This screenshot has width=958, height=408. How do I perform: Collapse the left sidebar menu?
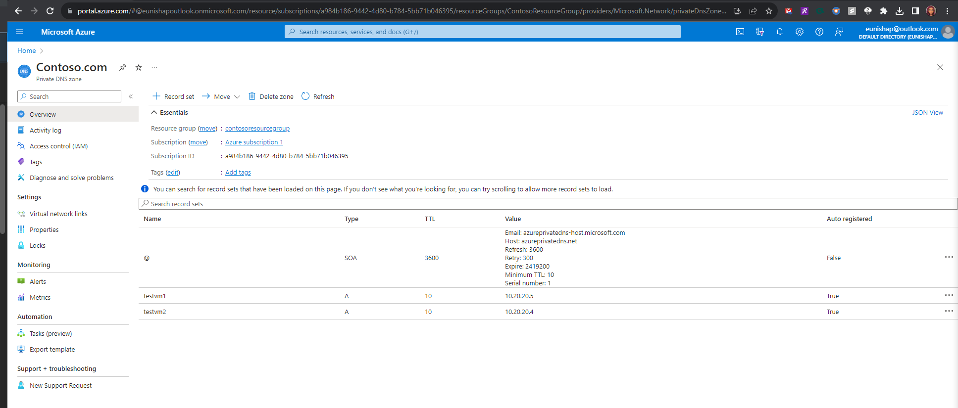(x=131, y=96)
